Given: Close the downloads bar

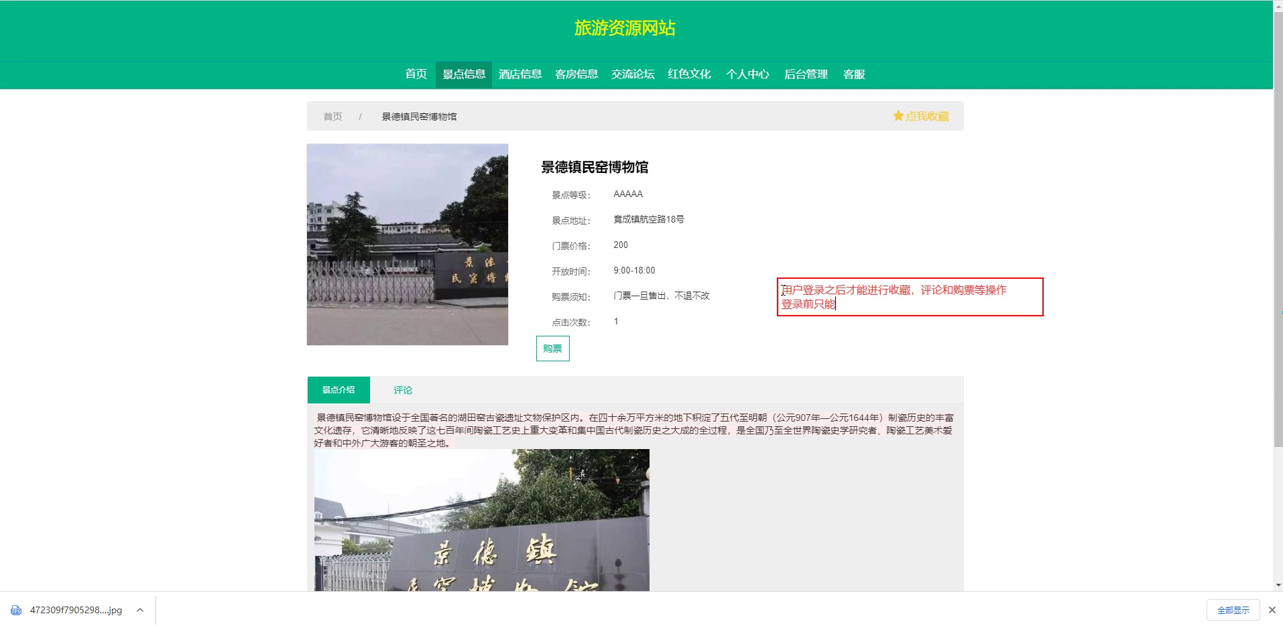Looking at the screenshot, I should pos(1272,610).
